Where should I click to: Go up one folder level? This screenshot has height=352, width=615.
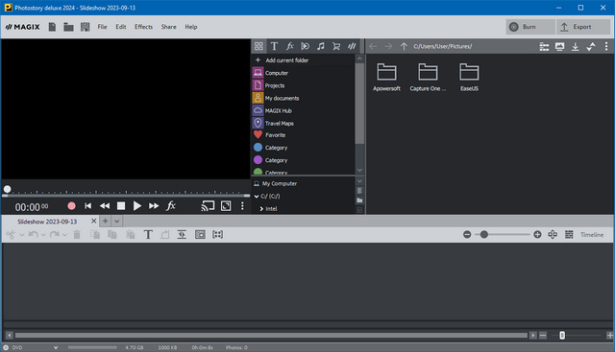pyautogui.click(x=404, y=46)
